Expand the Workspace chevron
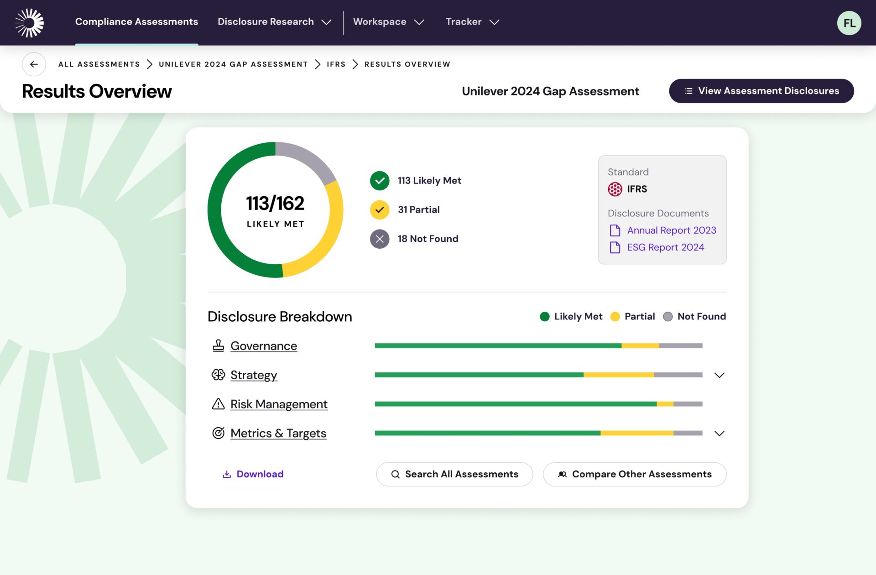This screenshot has height=575, width=876. coord(419,22)
